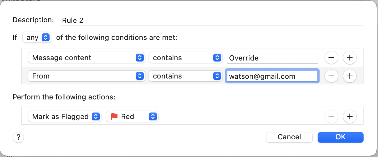Open the Mark as Flagged action dropdown
This screenshot has height=157, width=378.
click(65, 117)
